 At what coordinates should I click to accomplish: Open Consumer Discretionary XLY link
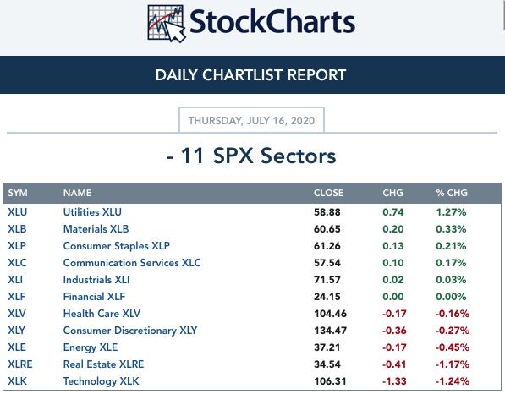pos(130,331)
